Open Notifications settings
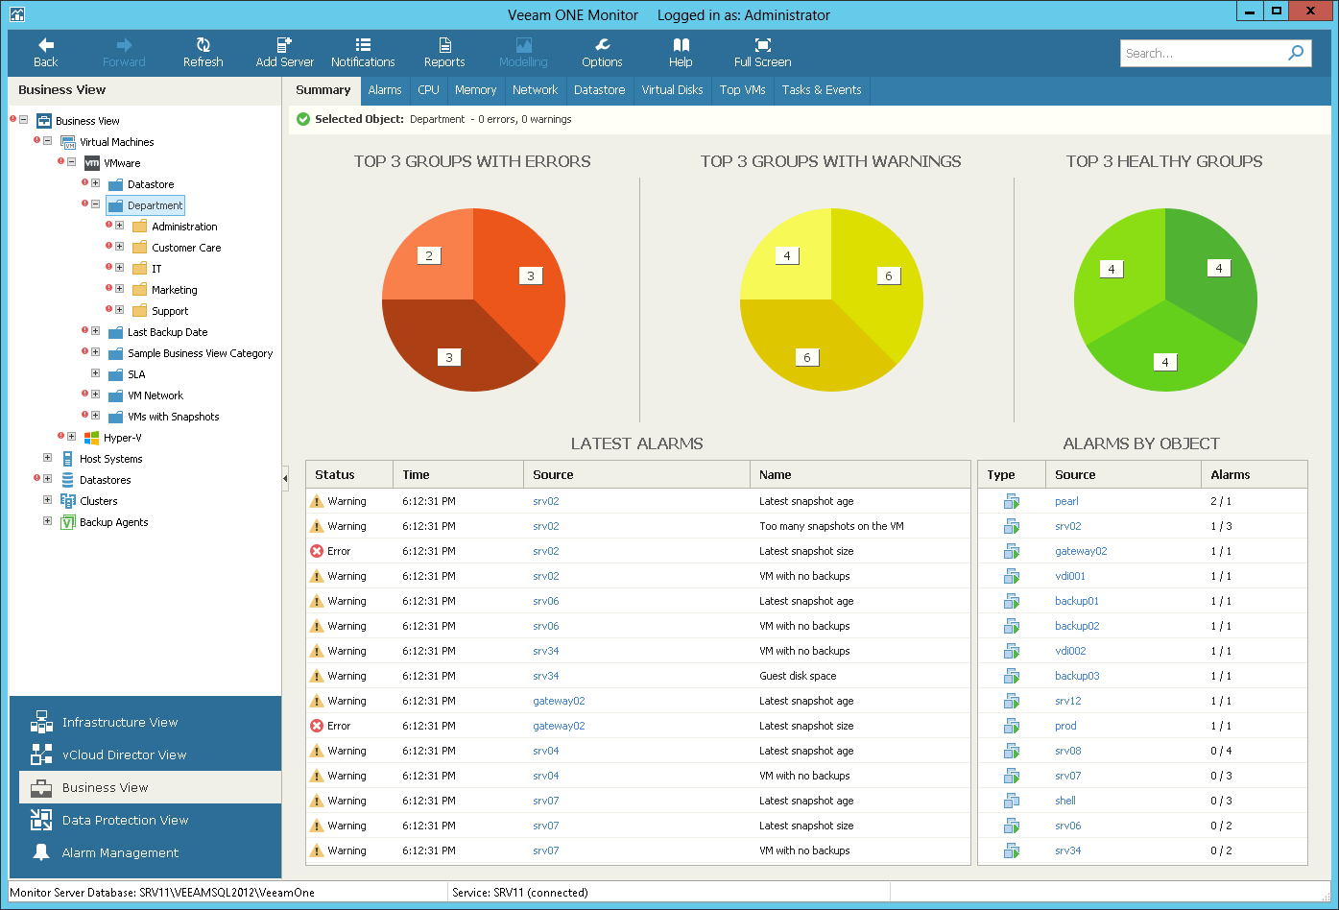 click(363, 53)
